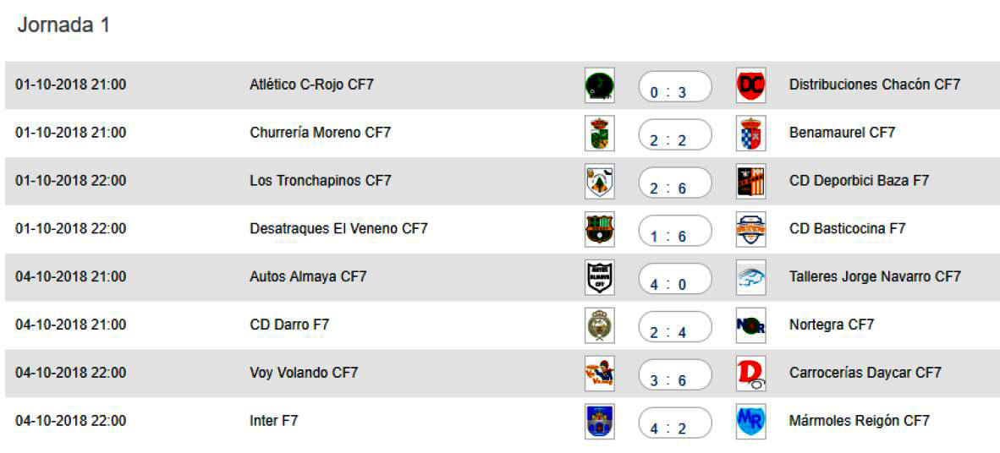Image resolution: width=1000 pixels, height=453 pixels.
Task: Open the Los Tronchapinos CF7 team link
Action: [x=321, y=181]
